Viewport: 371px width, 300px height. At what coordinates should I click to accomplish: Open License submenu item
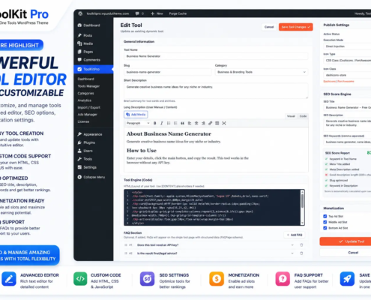(x=83, y=121)
